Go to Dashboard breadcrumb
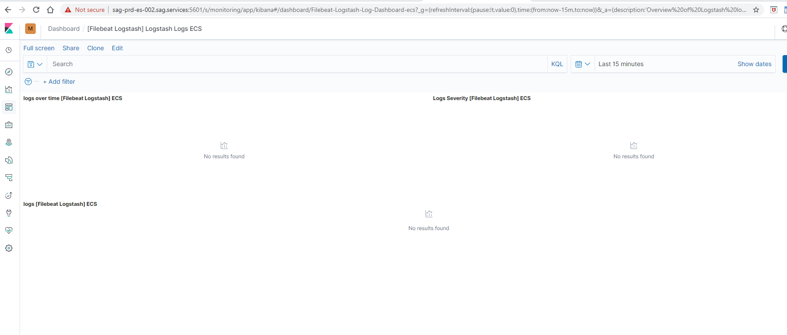787x335 pixels. coord(64,29)
